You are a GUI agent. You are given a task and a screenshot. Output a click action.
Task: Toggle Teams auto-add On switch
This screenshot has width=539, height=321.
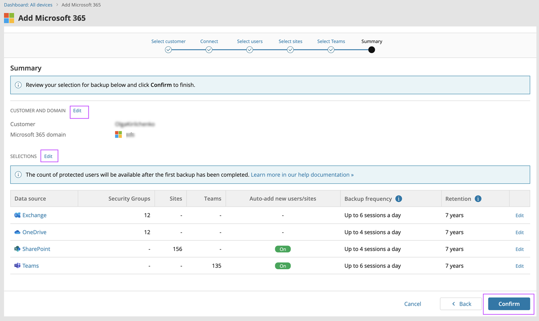(x=283, y=266)
